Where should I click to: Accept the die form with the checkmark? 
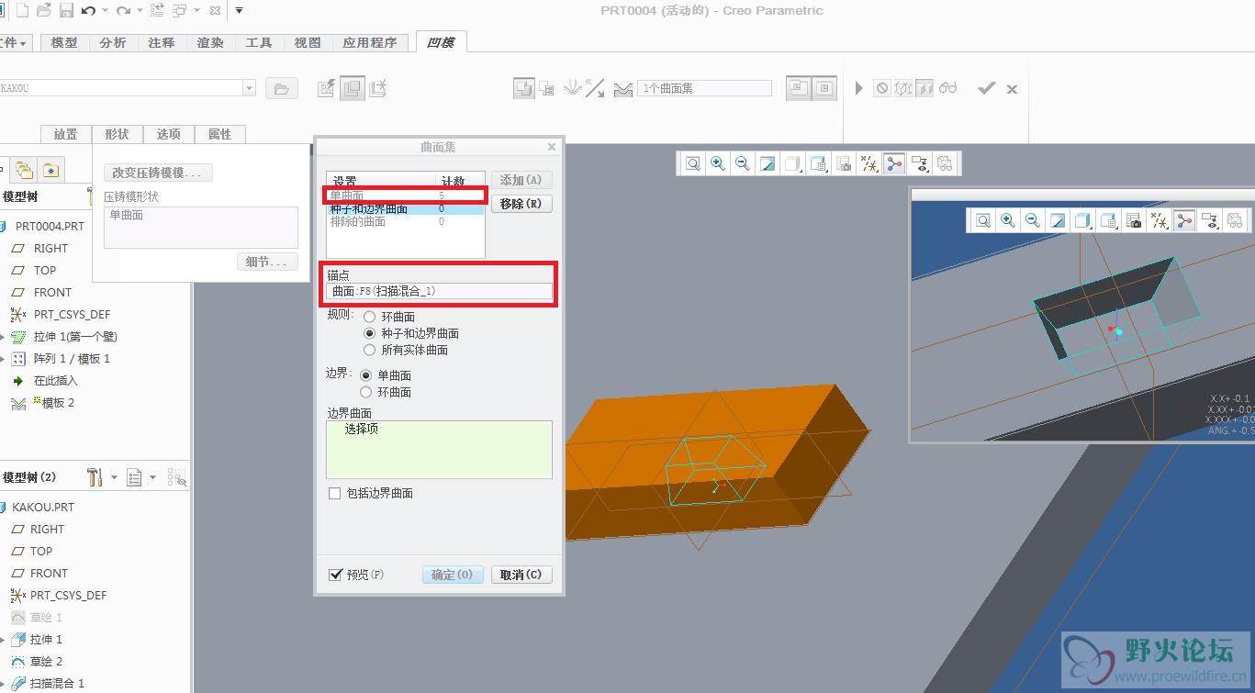[x=987, y=88]
